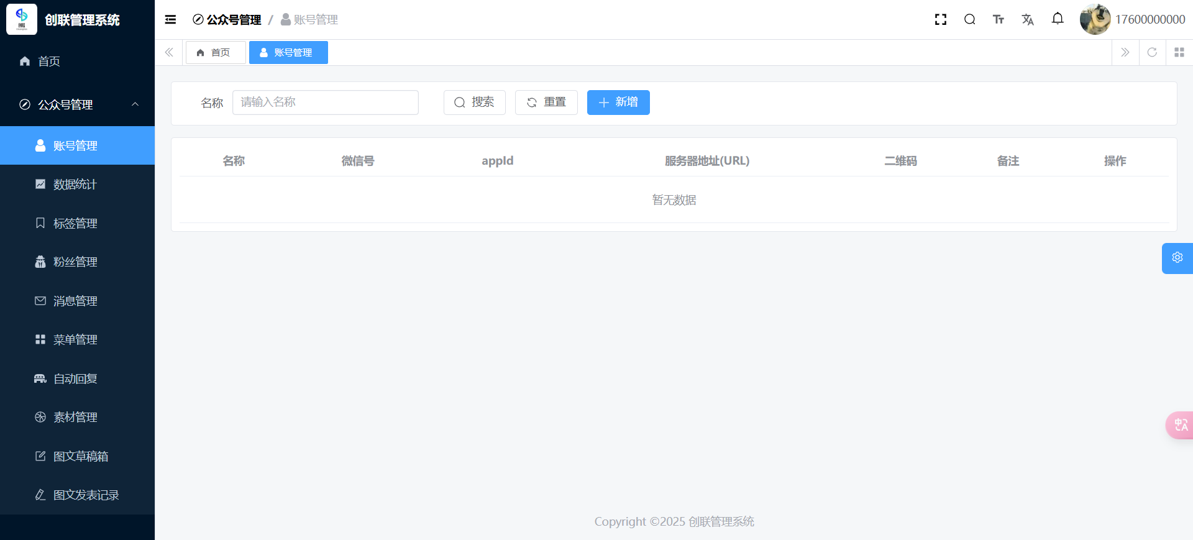Image resolution: width=1193 pixels, height=540 pixels.
Task: Go to 首页 in the sidebar
Action: point(77,61)
